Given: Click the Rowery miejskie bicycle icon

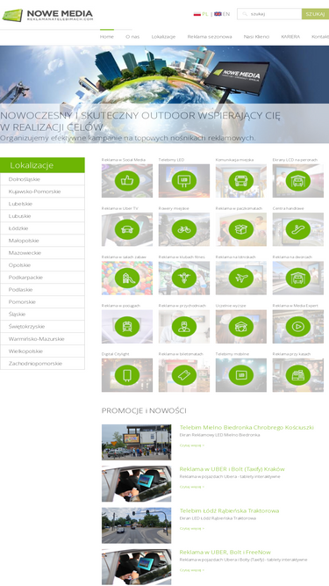Looking at the screenshot, I should pos(184,229).
